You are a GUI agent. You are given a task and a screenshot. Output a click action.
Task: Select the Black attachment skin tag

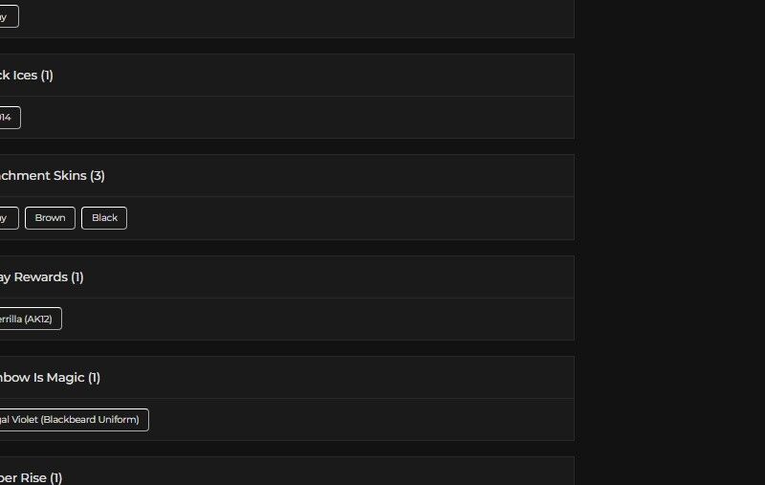coord(104,218)
